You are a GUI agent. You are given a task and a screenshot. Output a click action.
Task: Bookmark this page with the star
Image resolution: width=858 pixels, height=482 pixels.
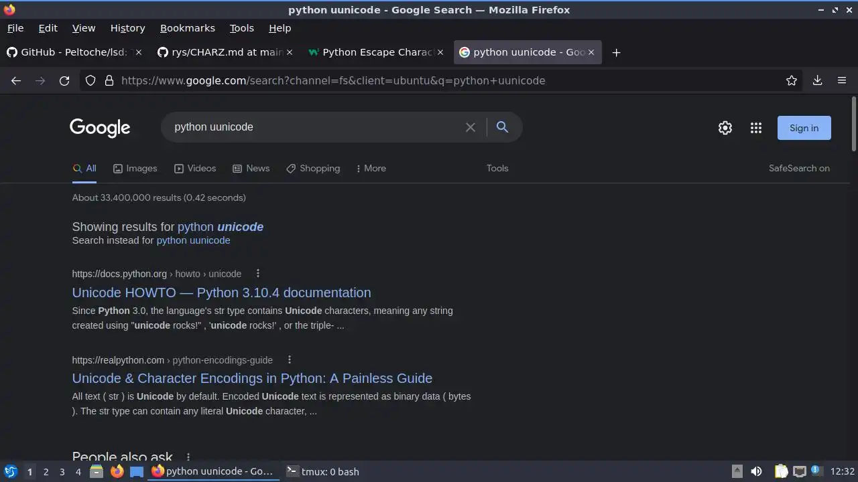point(792,80)
